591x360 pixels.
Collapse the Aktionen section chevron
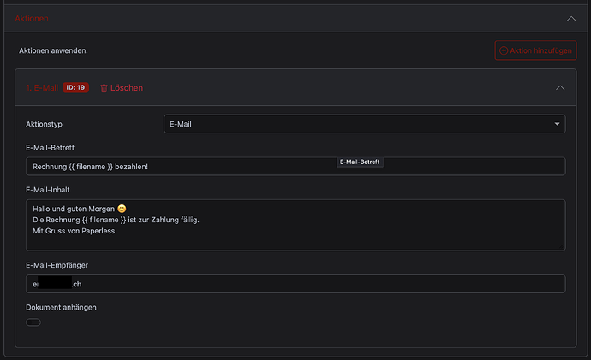tap(571, 17)
